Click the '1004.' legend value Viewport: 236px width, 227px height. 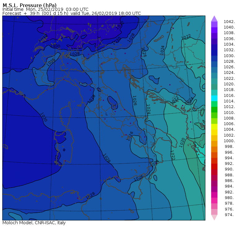pos(229,129)
